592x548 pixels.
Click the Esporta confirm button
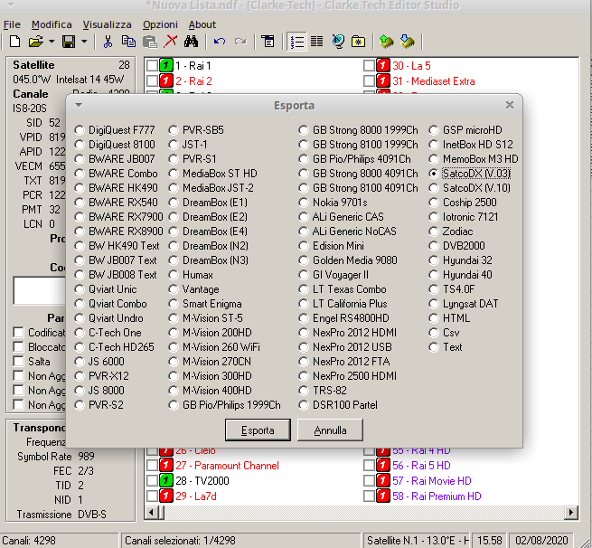click(x=258, y=430)
